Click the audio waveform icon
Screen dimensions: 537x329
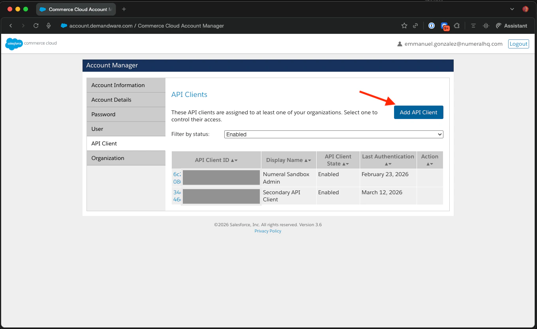486,26
